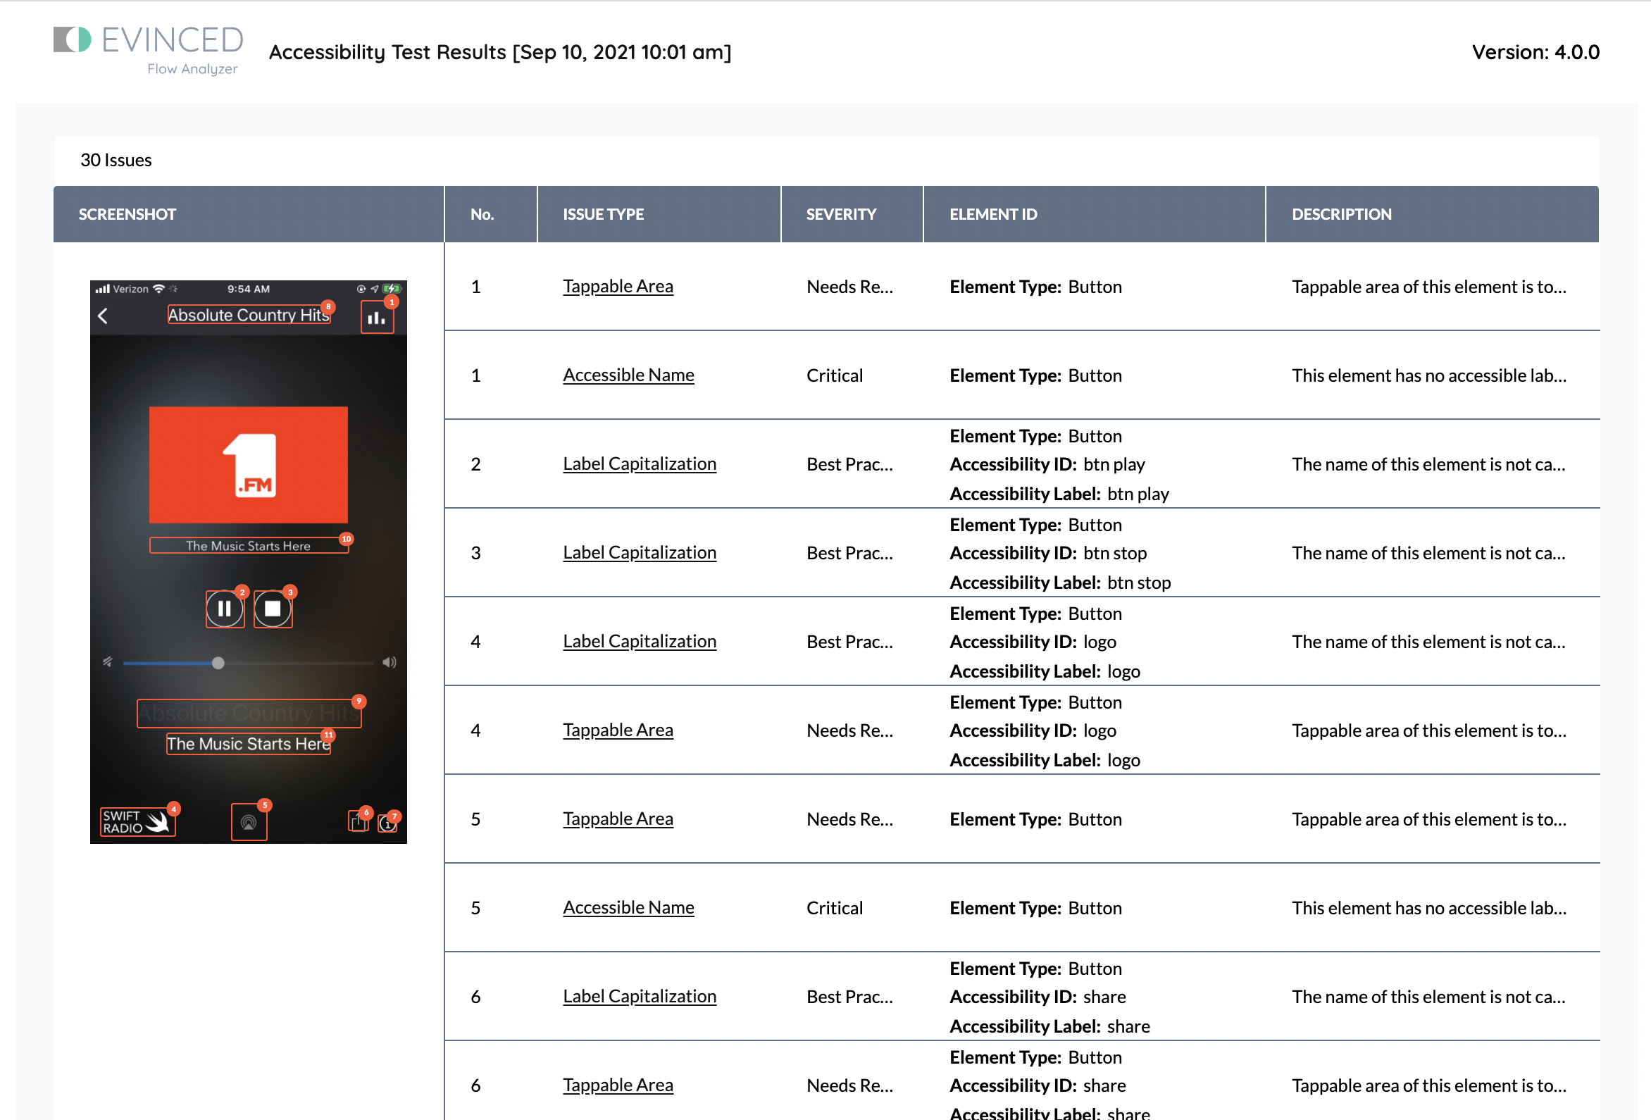Click the SEVERITY column header

coord(840,214)
